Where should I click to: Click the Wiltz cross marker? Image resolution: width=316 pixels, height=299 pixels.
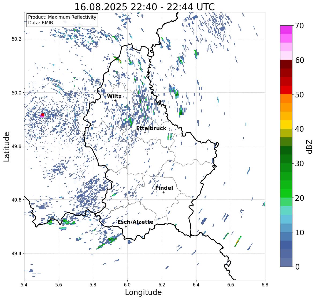click(x=116, y=100)
